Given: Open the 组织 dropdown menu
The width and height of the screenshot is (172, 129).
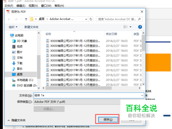Looking at the screenshot, I should (x=13, y=27).
